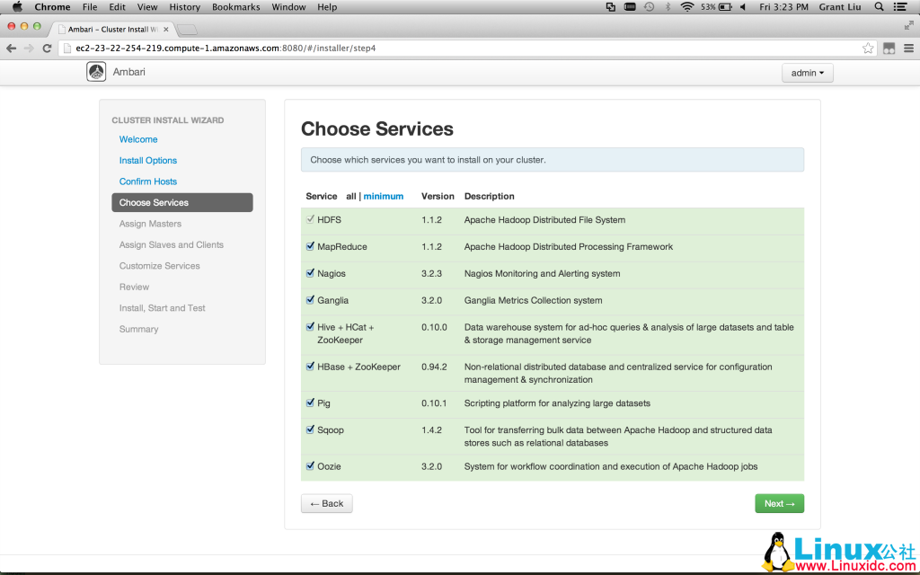Click the browser back arrow

pyautogui.click(x=11, y=48)
